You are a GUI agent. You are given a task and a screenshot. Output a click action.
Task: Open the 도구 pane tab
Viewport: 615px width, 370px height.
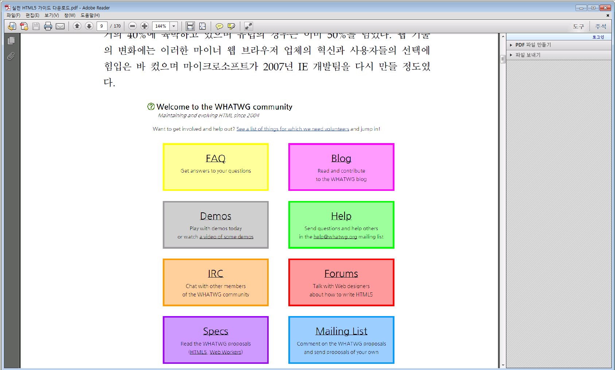(578, 26)
